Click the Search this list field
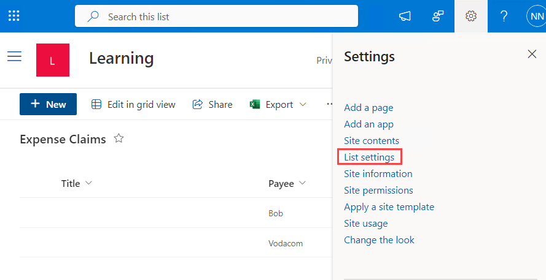Screen dimensions: 546x280 coord(216,17)
